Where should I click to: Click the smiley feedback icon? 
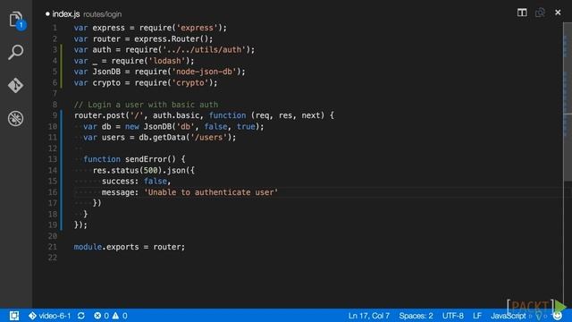pos(558,316)
